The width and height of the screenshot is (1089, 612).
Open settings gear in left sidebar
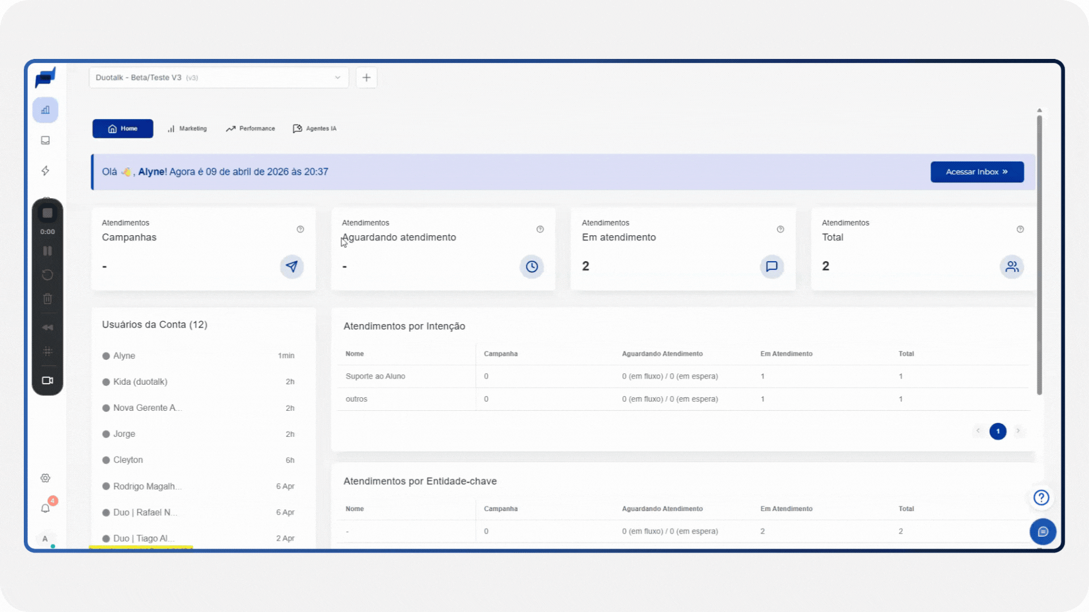(x=45, y=478)
